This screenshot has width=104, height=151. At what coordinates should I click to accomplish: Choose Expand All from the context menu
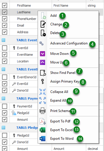pyautogui.click(x=58, y=100)
